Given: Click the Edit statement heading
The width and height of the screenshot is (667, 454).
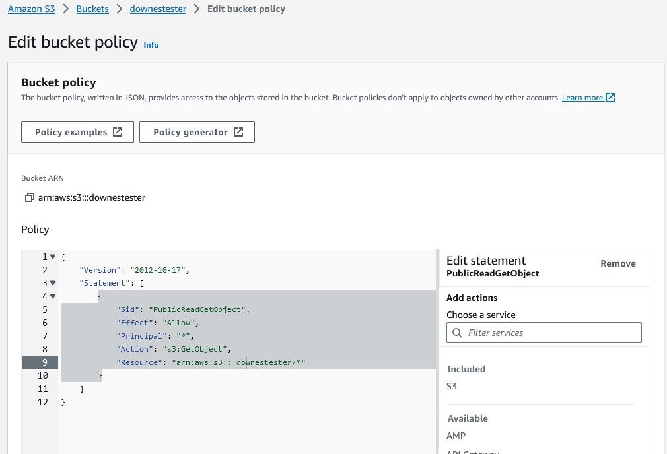Looking at the screenshot, I should pos(486,261).
